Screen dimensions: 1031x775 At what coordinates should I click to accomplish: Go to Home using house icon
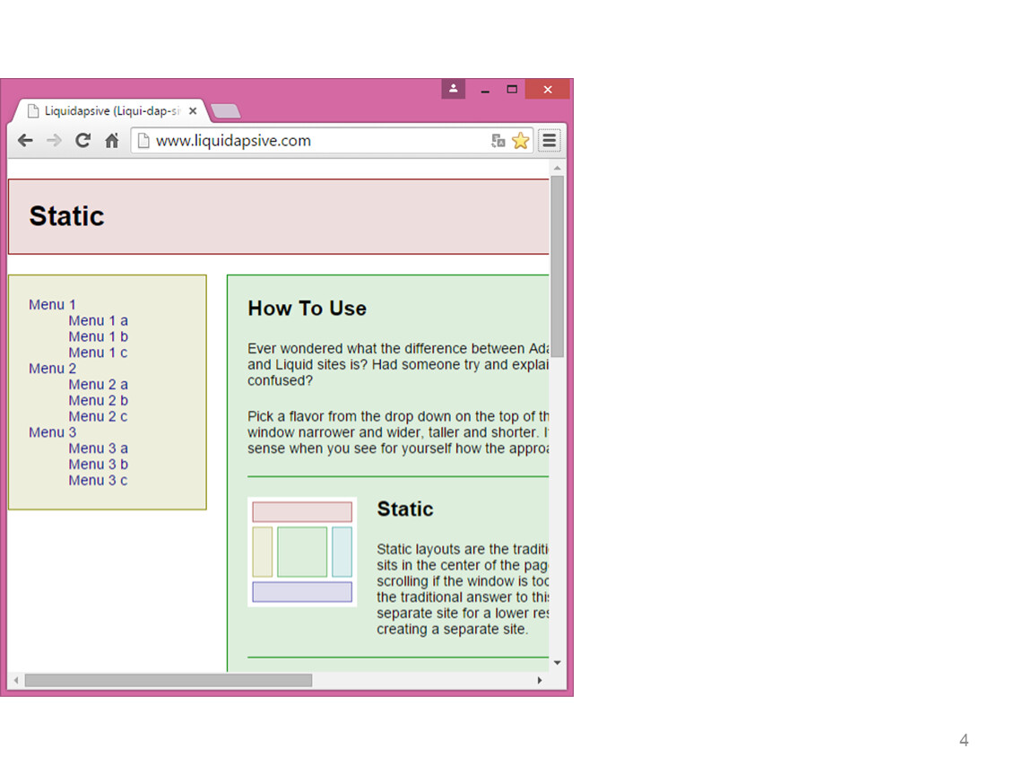tap(112, 141)
